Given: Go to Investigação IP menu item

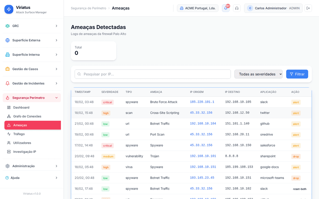Looking at the screenshot, I should click(x=24, y=152).
